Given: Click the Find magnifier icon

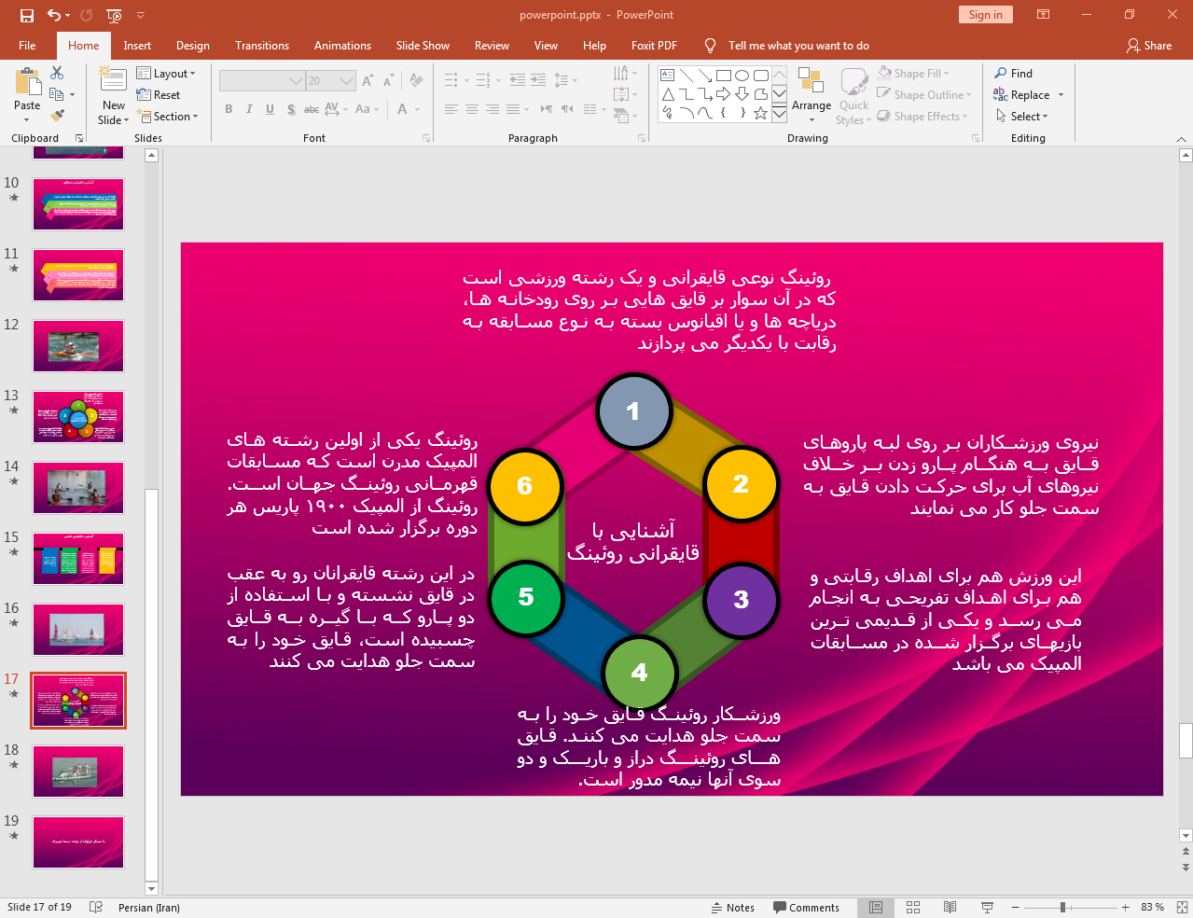Looking at the screenshot, I should (1001, 73).
